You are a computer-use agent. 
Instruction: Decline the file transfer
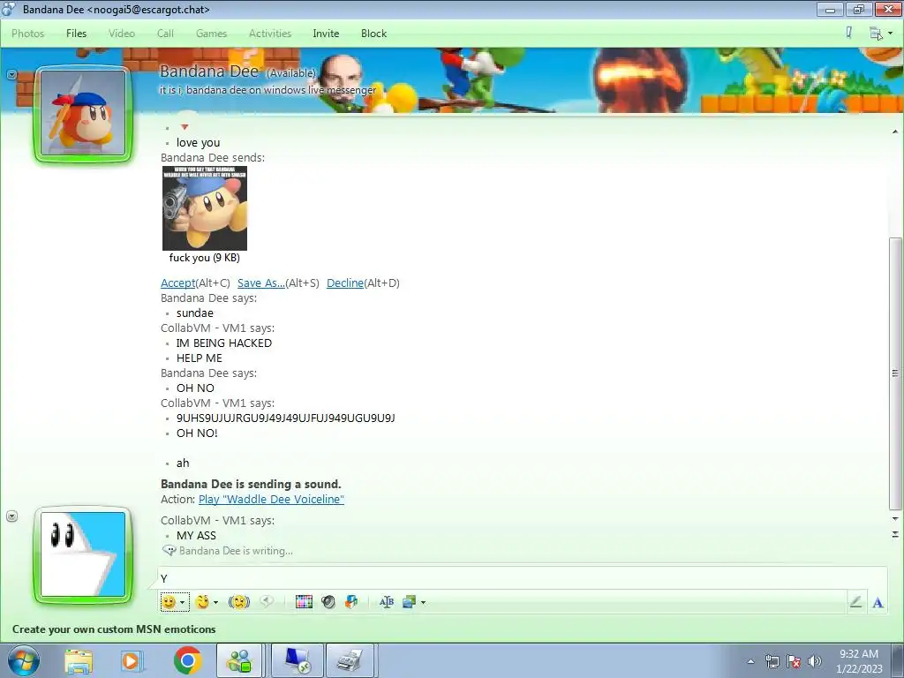pos(345,283)
